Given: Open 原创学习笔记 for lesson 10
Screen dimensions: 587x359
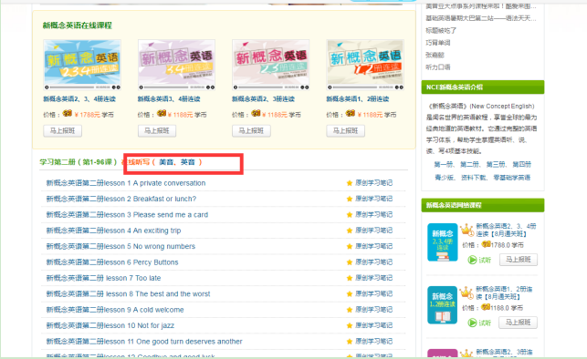Looking at the screenshot, I should click(373, 325).
